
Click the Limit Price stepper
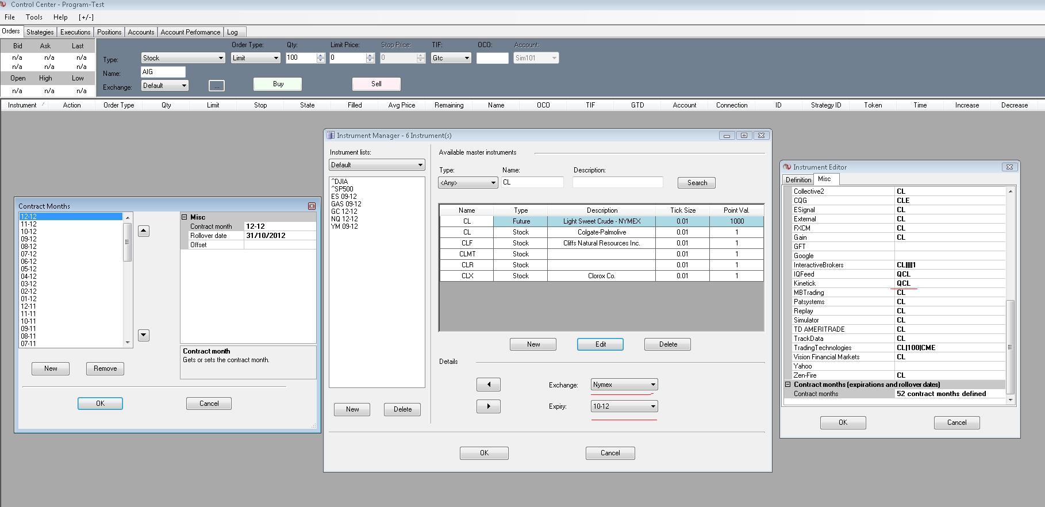point(370,58)
